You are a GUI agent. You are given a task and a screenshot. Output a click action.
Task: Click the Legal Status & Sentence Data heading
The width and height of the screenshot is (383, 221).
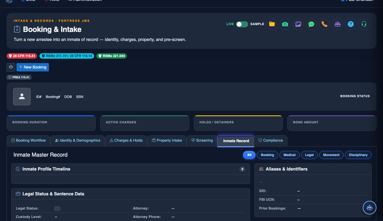(x=53, y=194)
